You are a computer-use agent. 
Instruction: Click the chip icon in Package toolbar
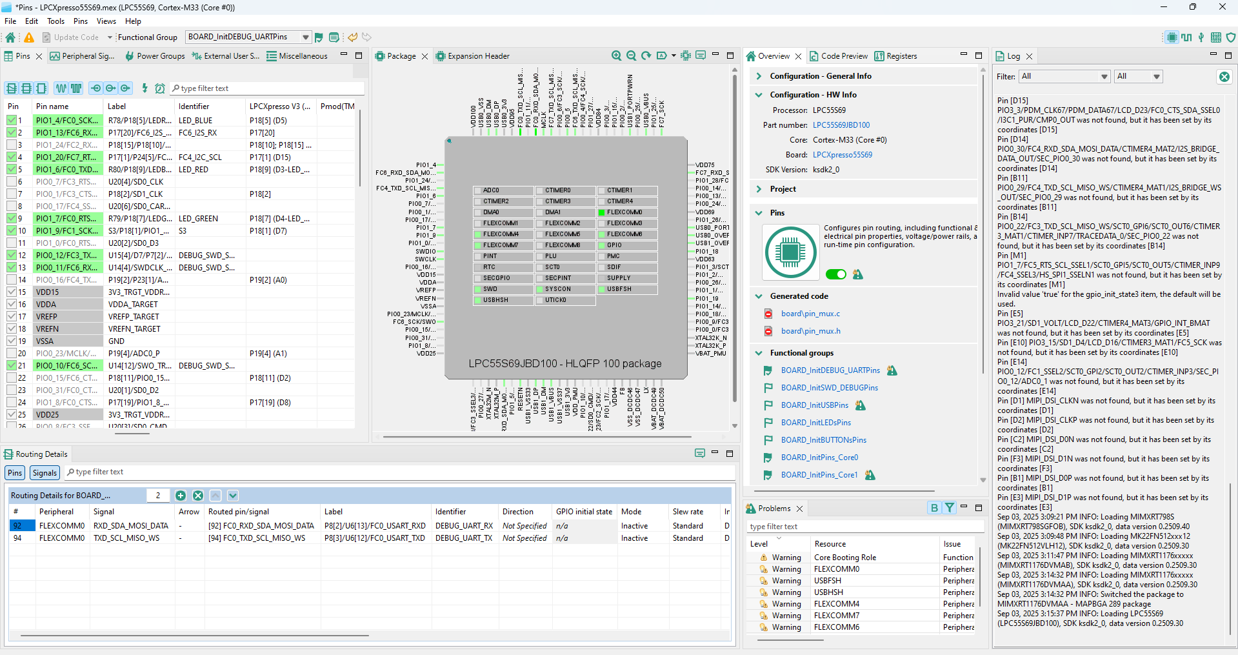click(686, 56)
